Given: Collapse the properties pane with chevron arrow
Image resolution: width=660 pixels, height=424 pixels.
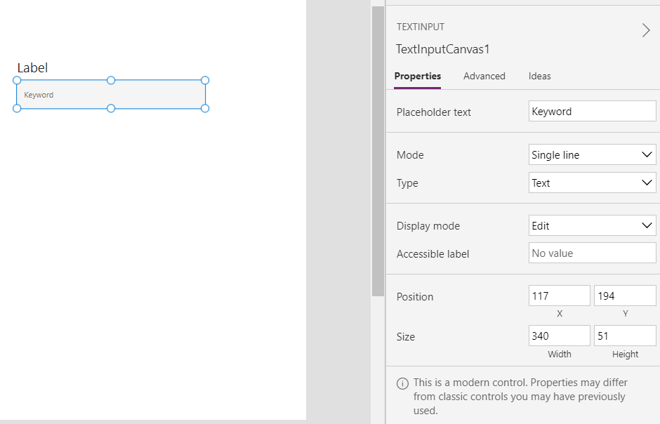Looking at the screenshot, I should tap(646, 30).
